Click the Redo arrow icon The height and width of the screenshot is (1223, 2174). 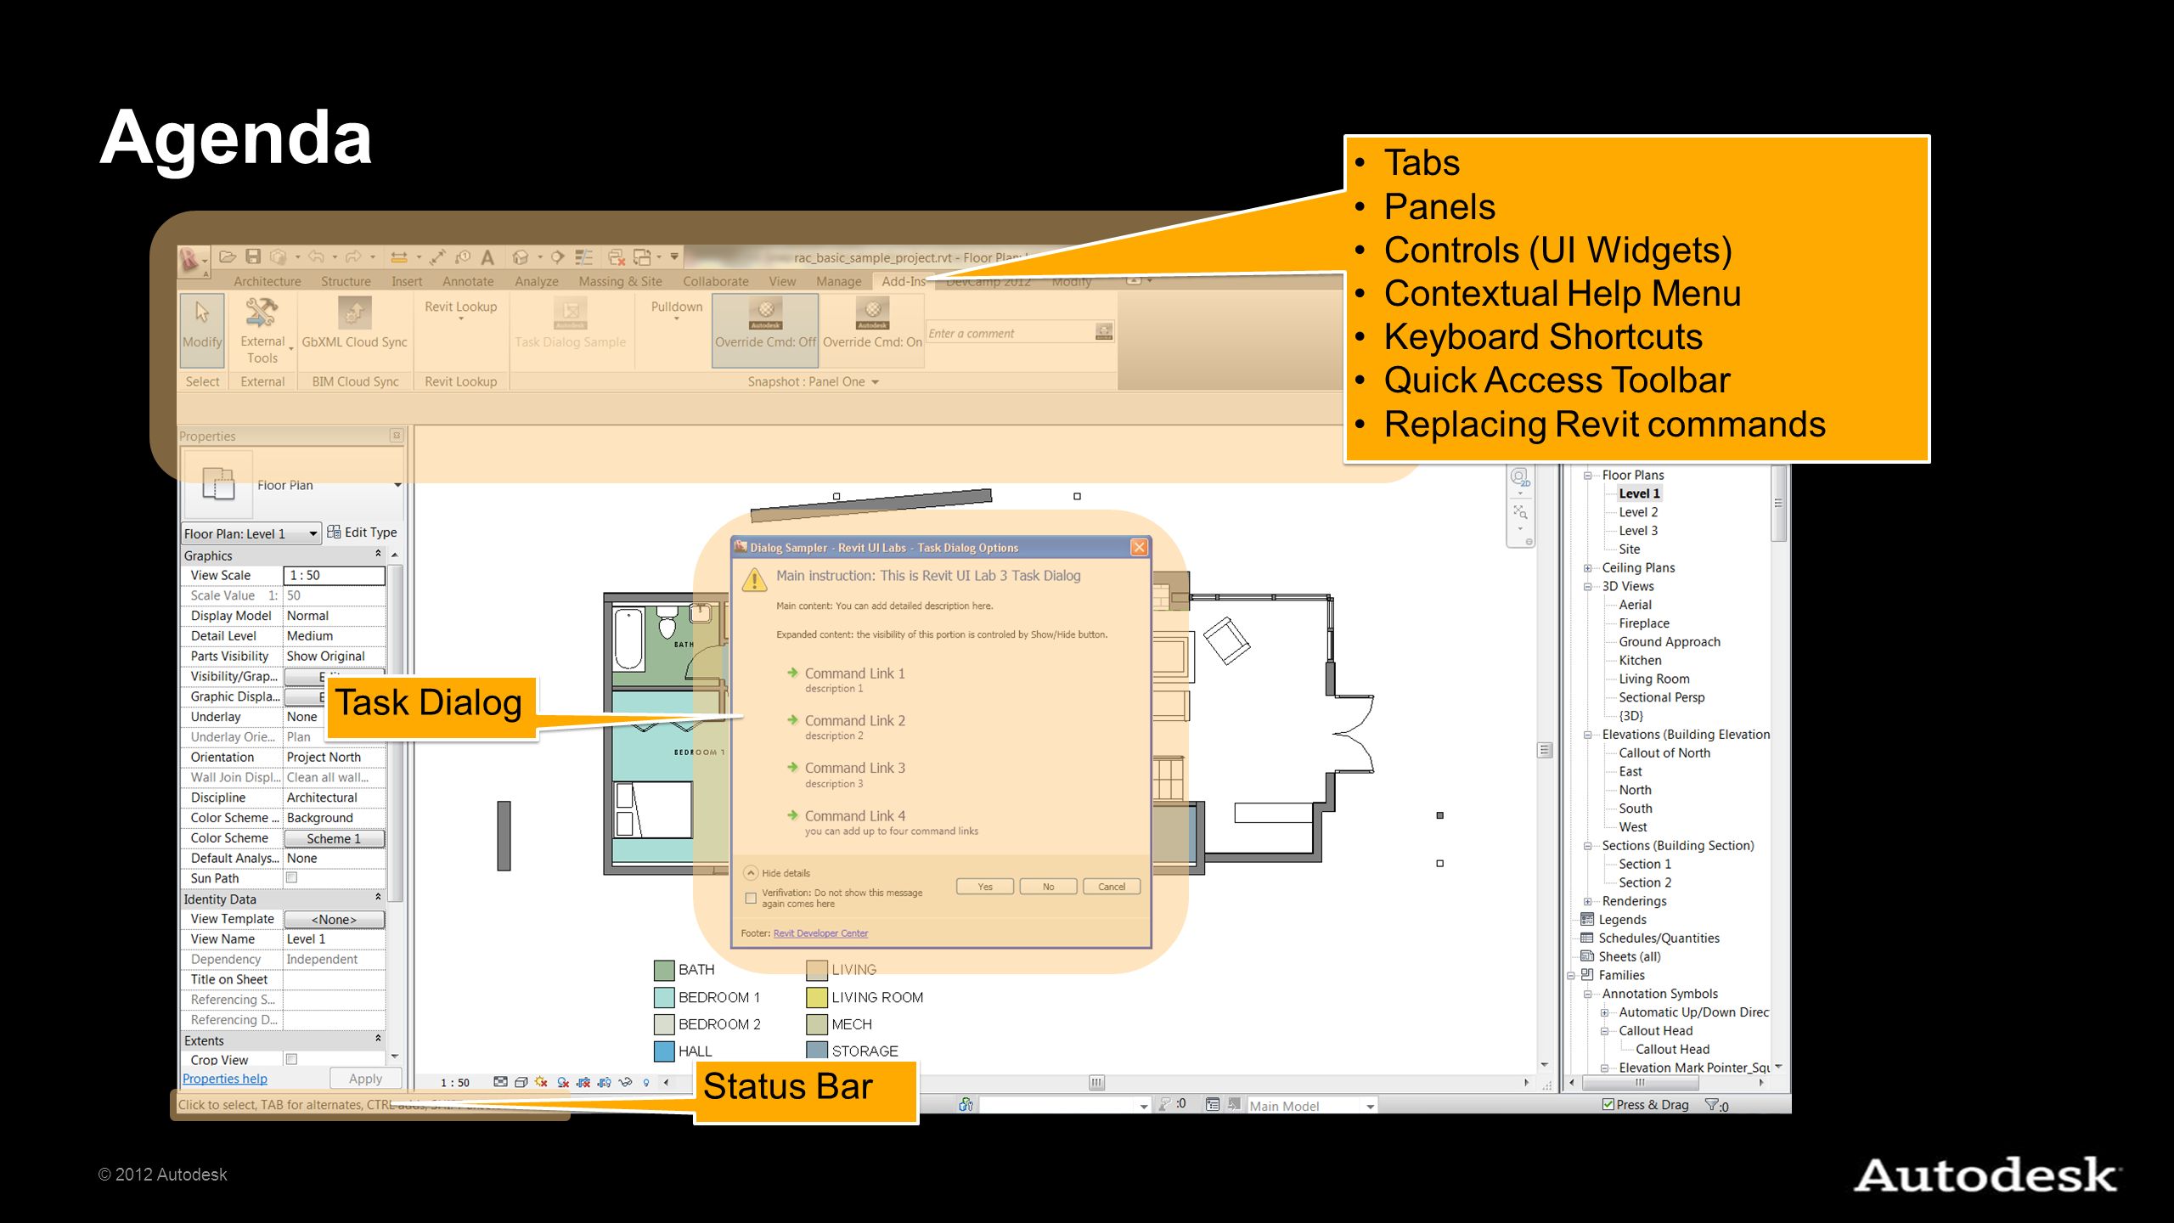353,256
